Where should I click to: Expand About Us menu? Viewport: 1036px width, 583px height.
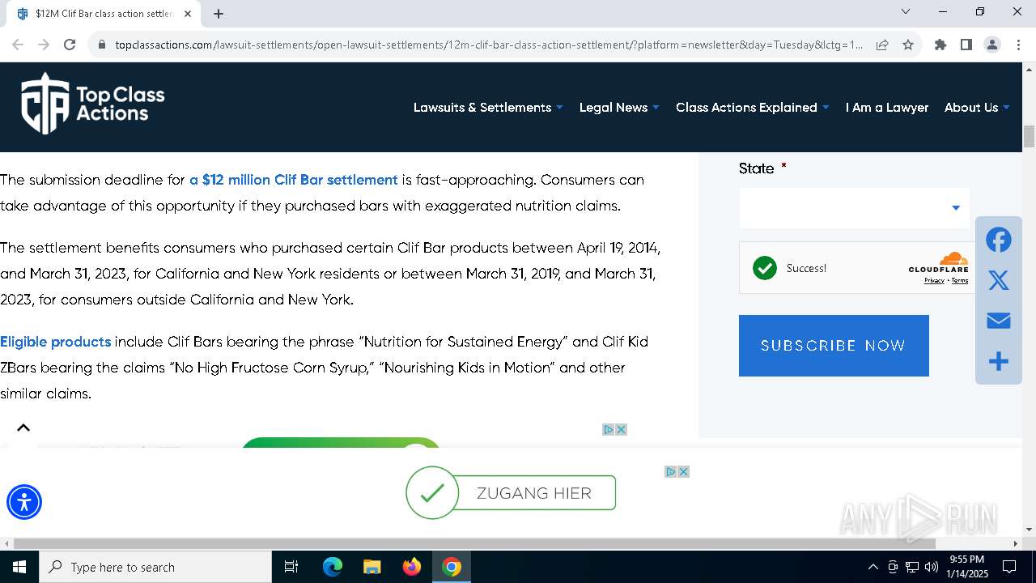[x=977, y=108]
